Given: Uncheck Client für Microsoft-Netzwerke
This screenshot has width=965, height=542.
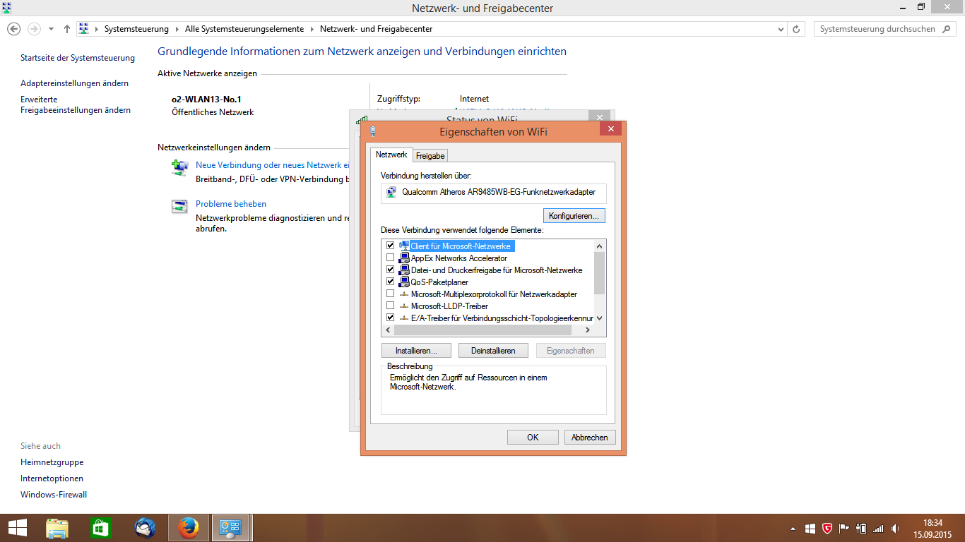Looking at the screenshot, I should [x=390, y=246].
